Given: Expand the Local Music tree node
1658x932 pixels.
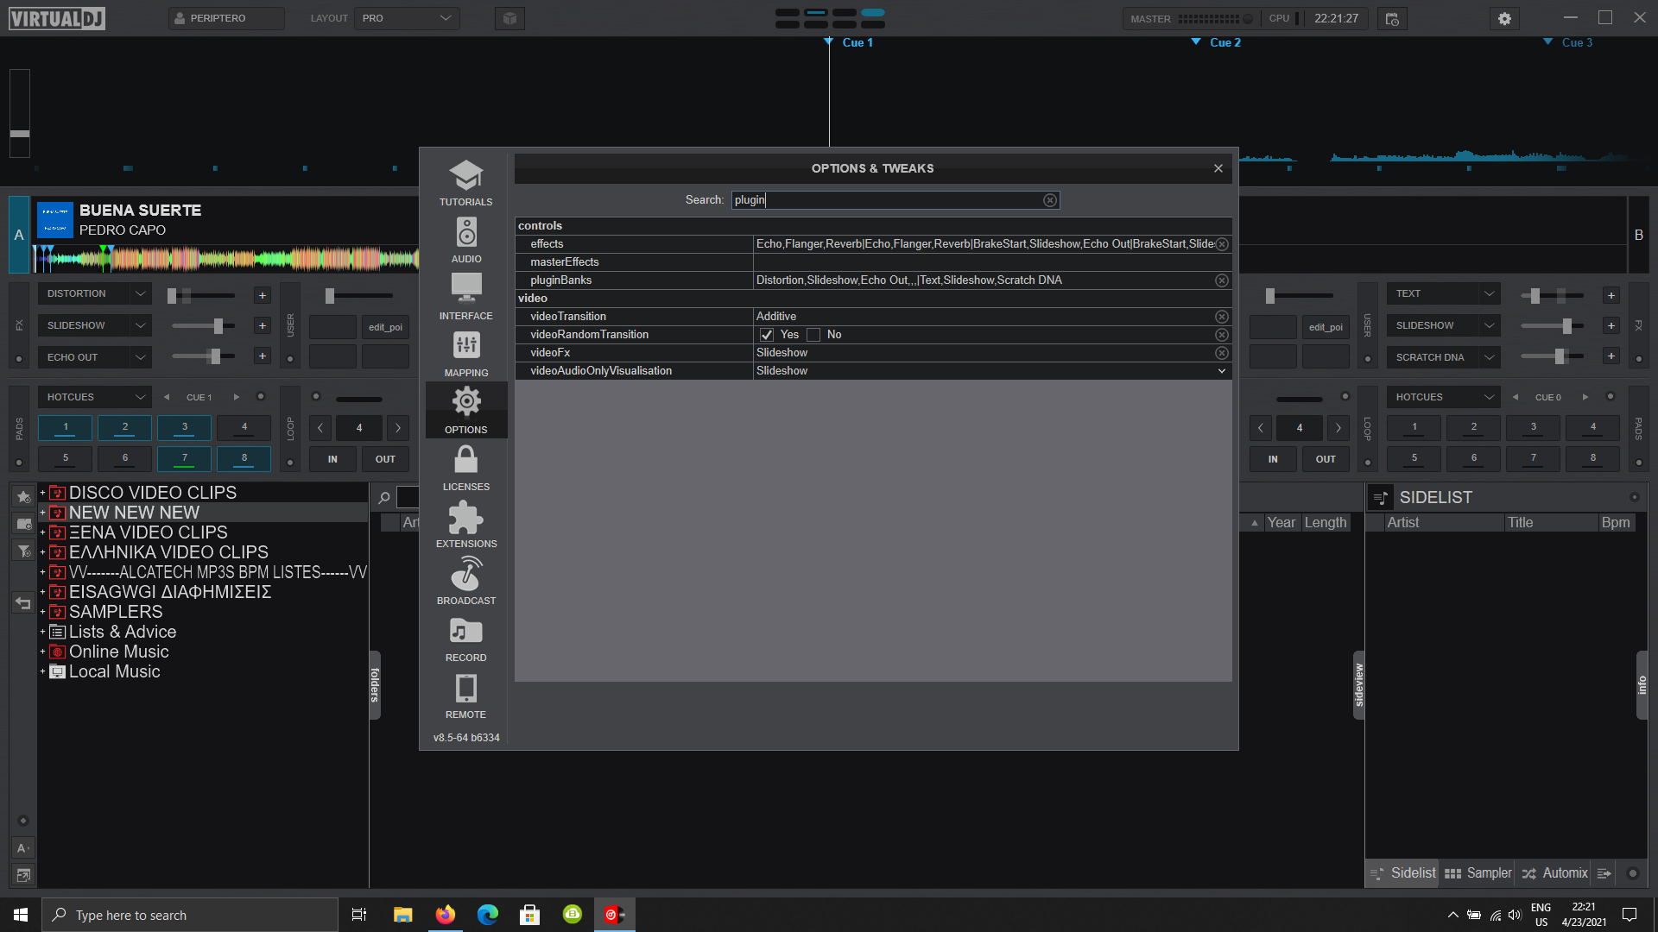Looking at the screenshot, I should [42, 671].
